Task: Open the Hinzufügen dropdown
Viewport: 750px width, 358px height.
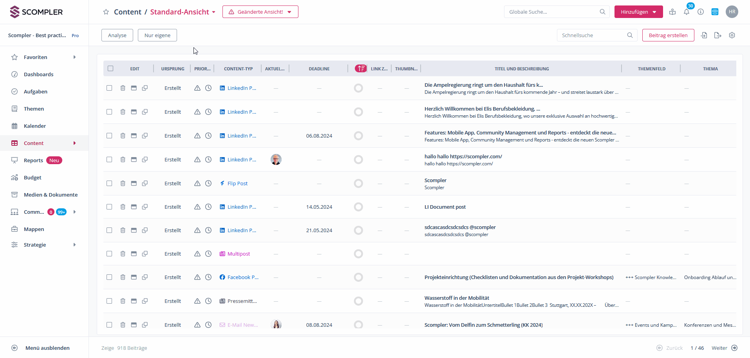Action: pyautogui.click(x=638, y=12)
